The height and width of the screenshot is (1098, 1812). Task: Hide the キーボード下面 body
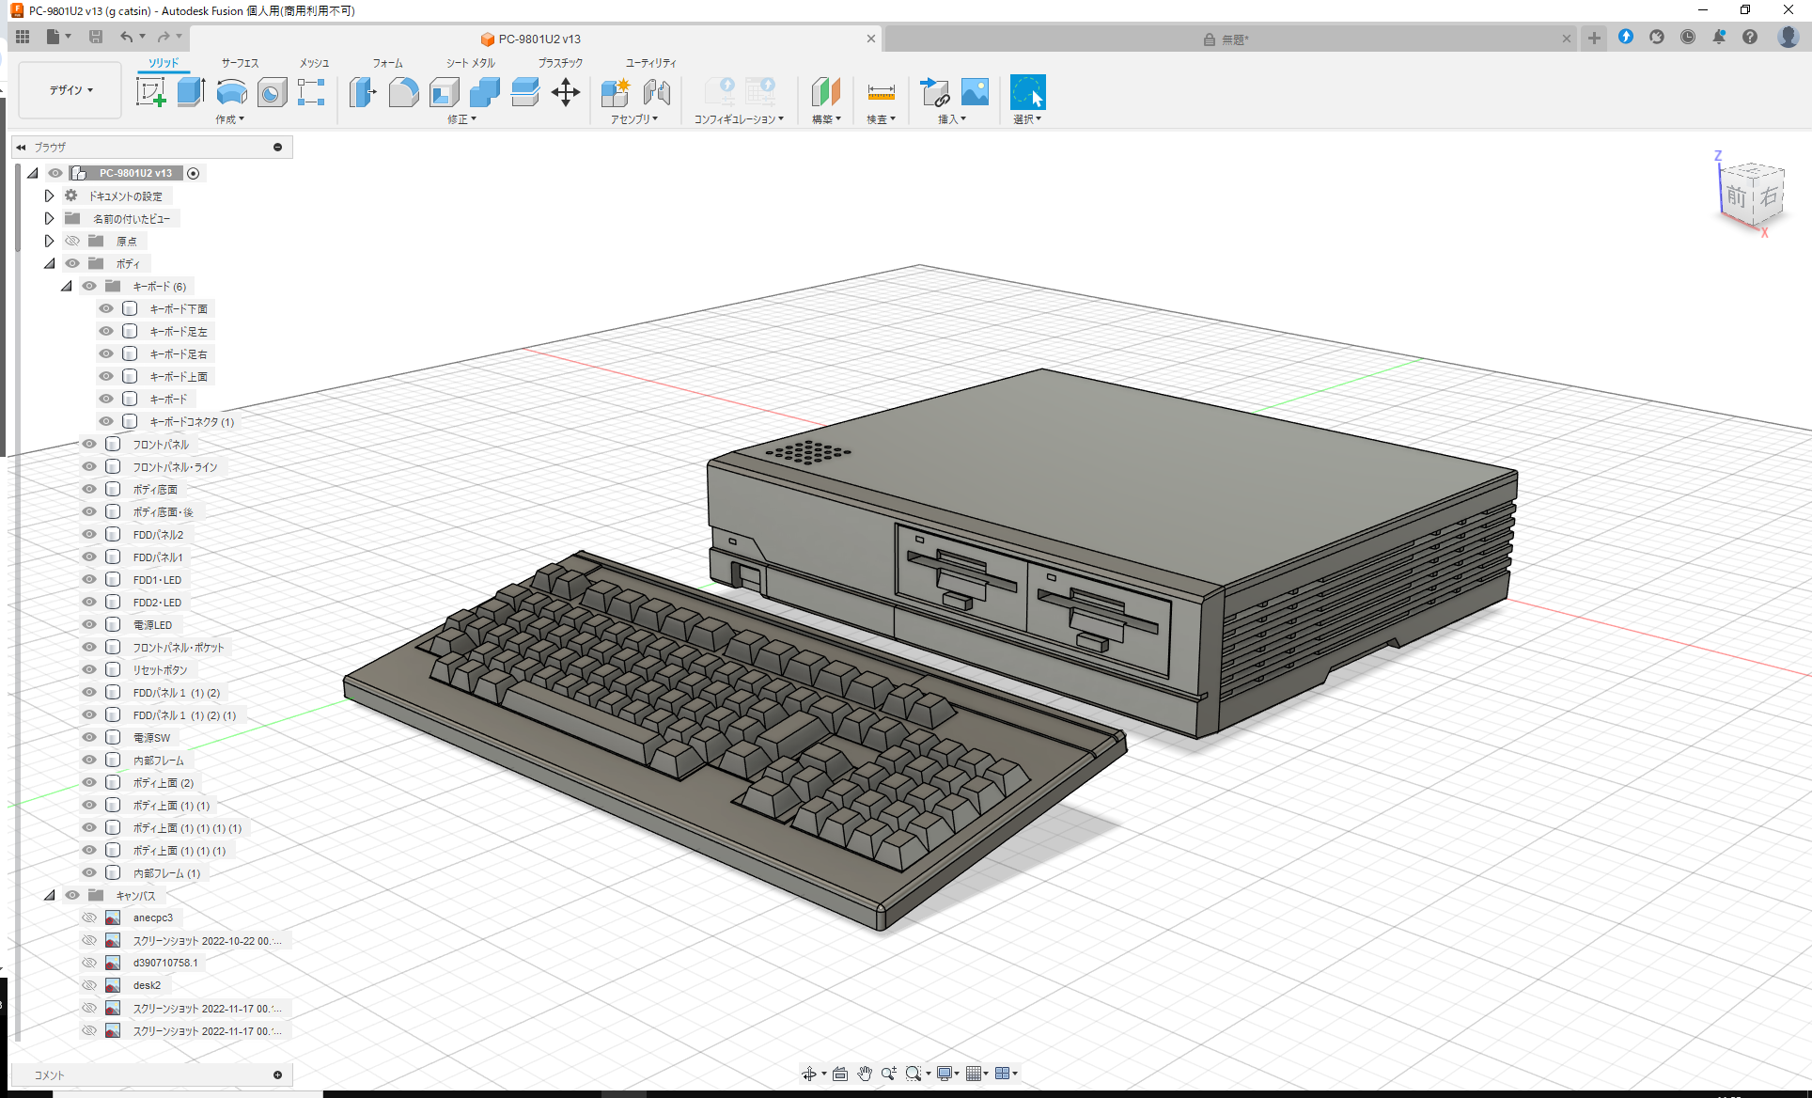(105, 308)
